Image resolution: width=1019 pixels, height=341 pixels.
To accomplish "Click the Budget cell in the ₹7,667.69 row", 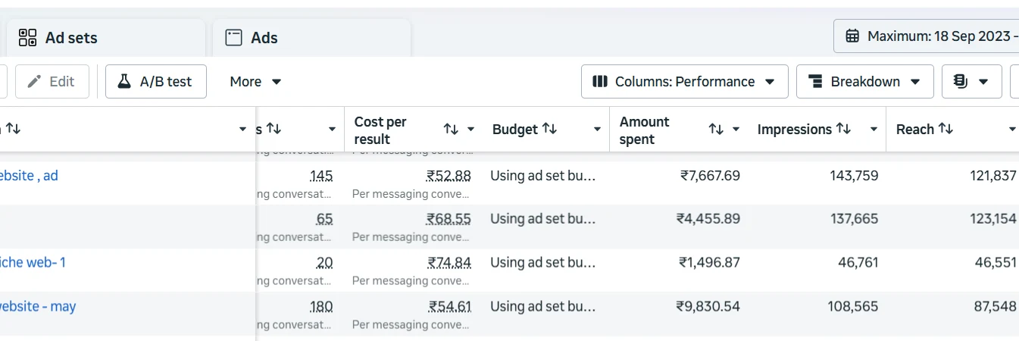I will [x=543, y=176].
